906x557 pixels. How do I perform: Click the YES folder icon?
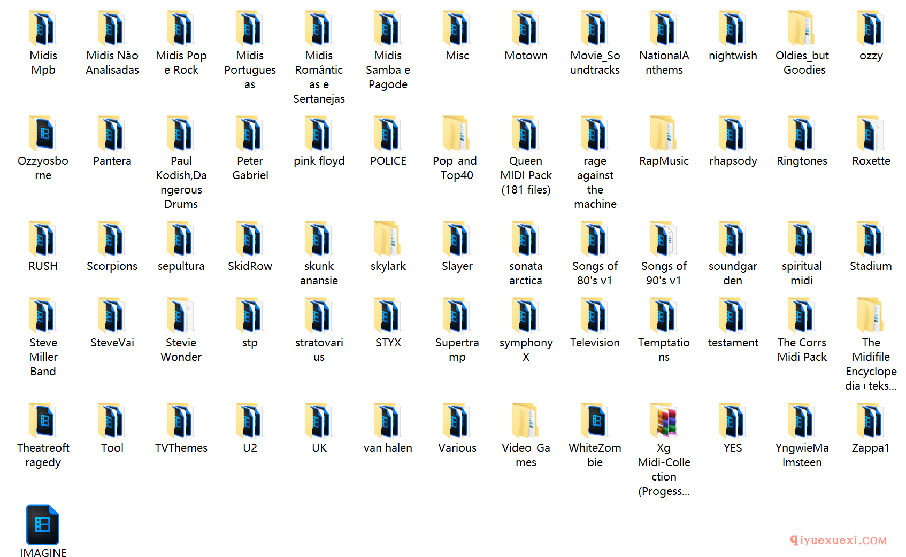pyautogui.click(x=733, y=421)
